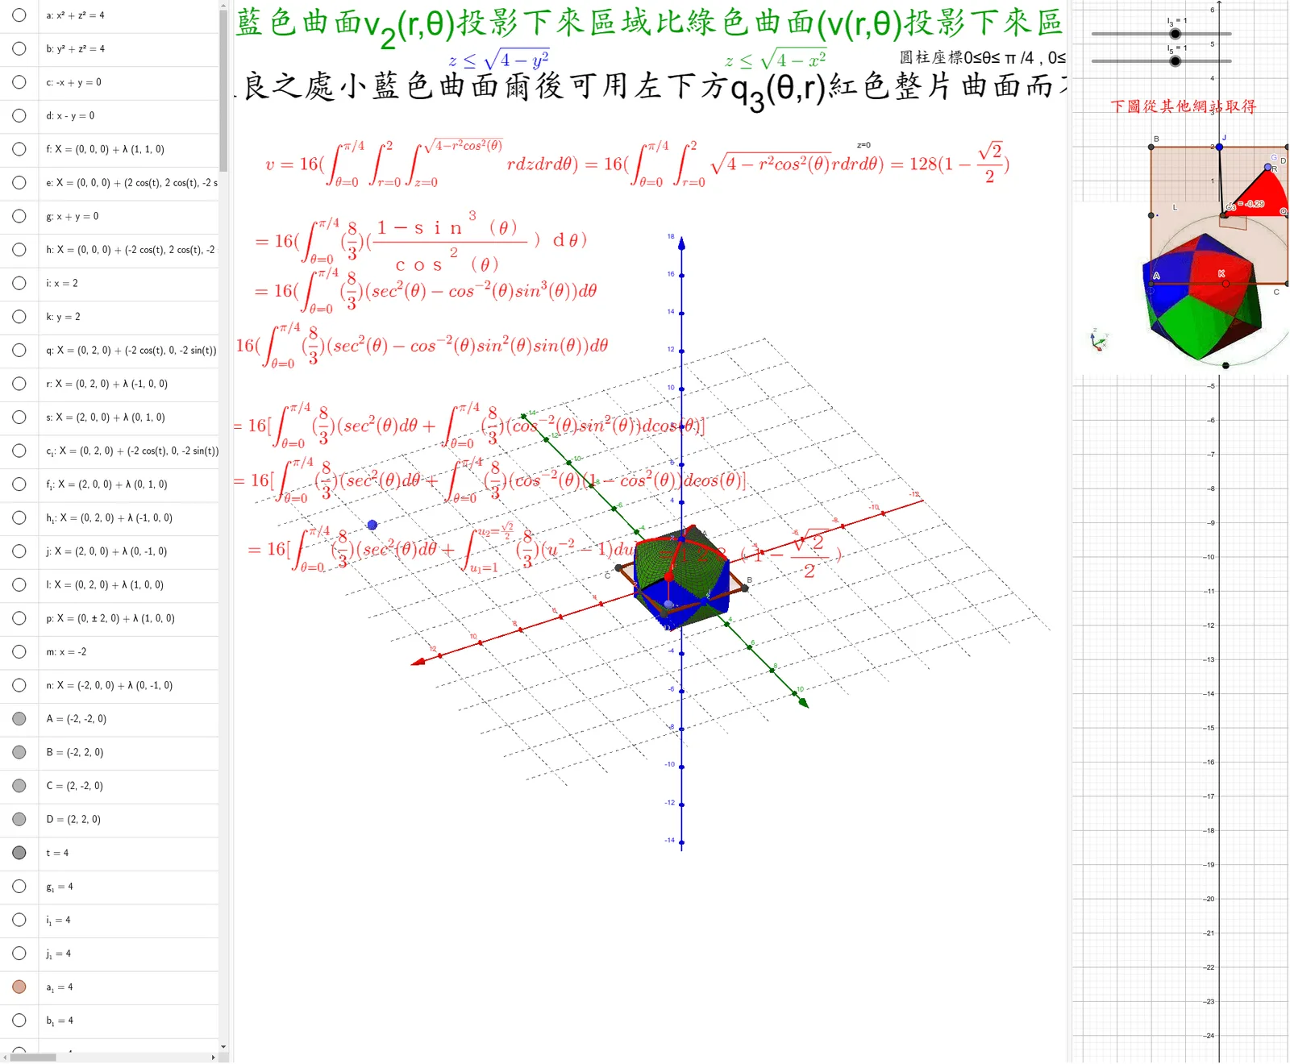1290x1064 pixels.
Task: Hide point D = (2, 2, 0)
Action: click(x=19, y=819)
